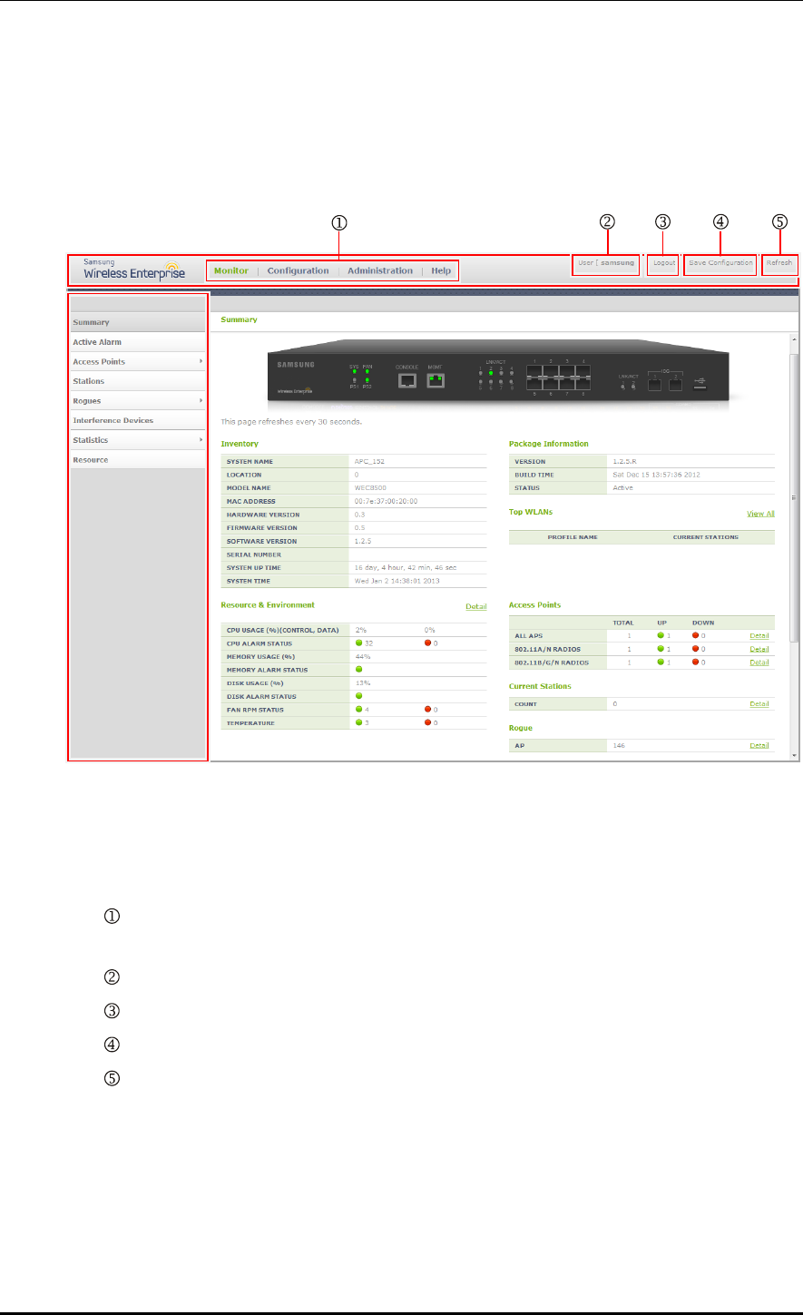Click the Package Information section heading
This screenshot has height=1315, width=803.
point(549,444)
